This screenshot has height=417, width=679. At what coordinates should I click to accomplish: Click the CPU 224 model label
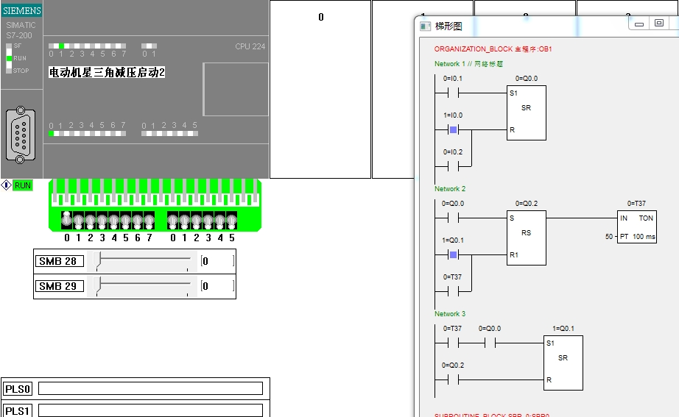point(250,46)
